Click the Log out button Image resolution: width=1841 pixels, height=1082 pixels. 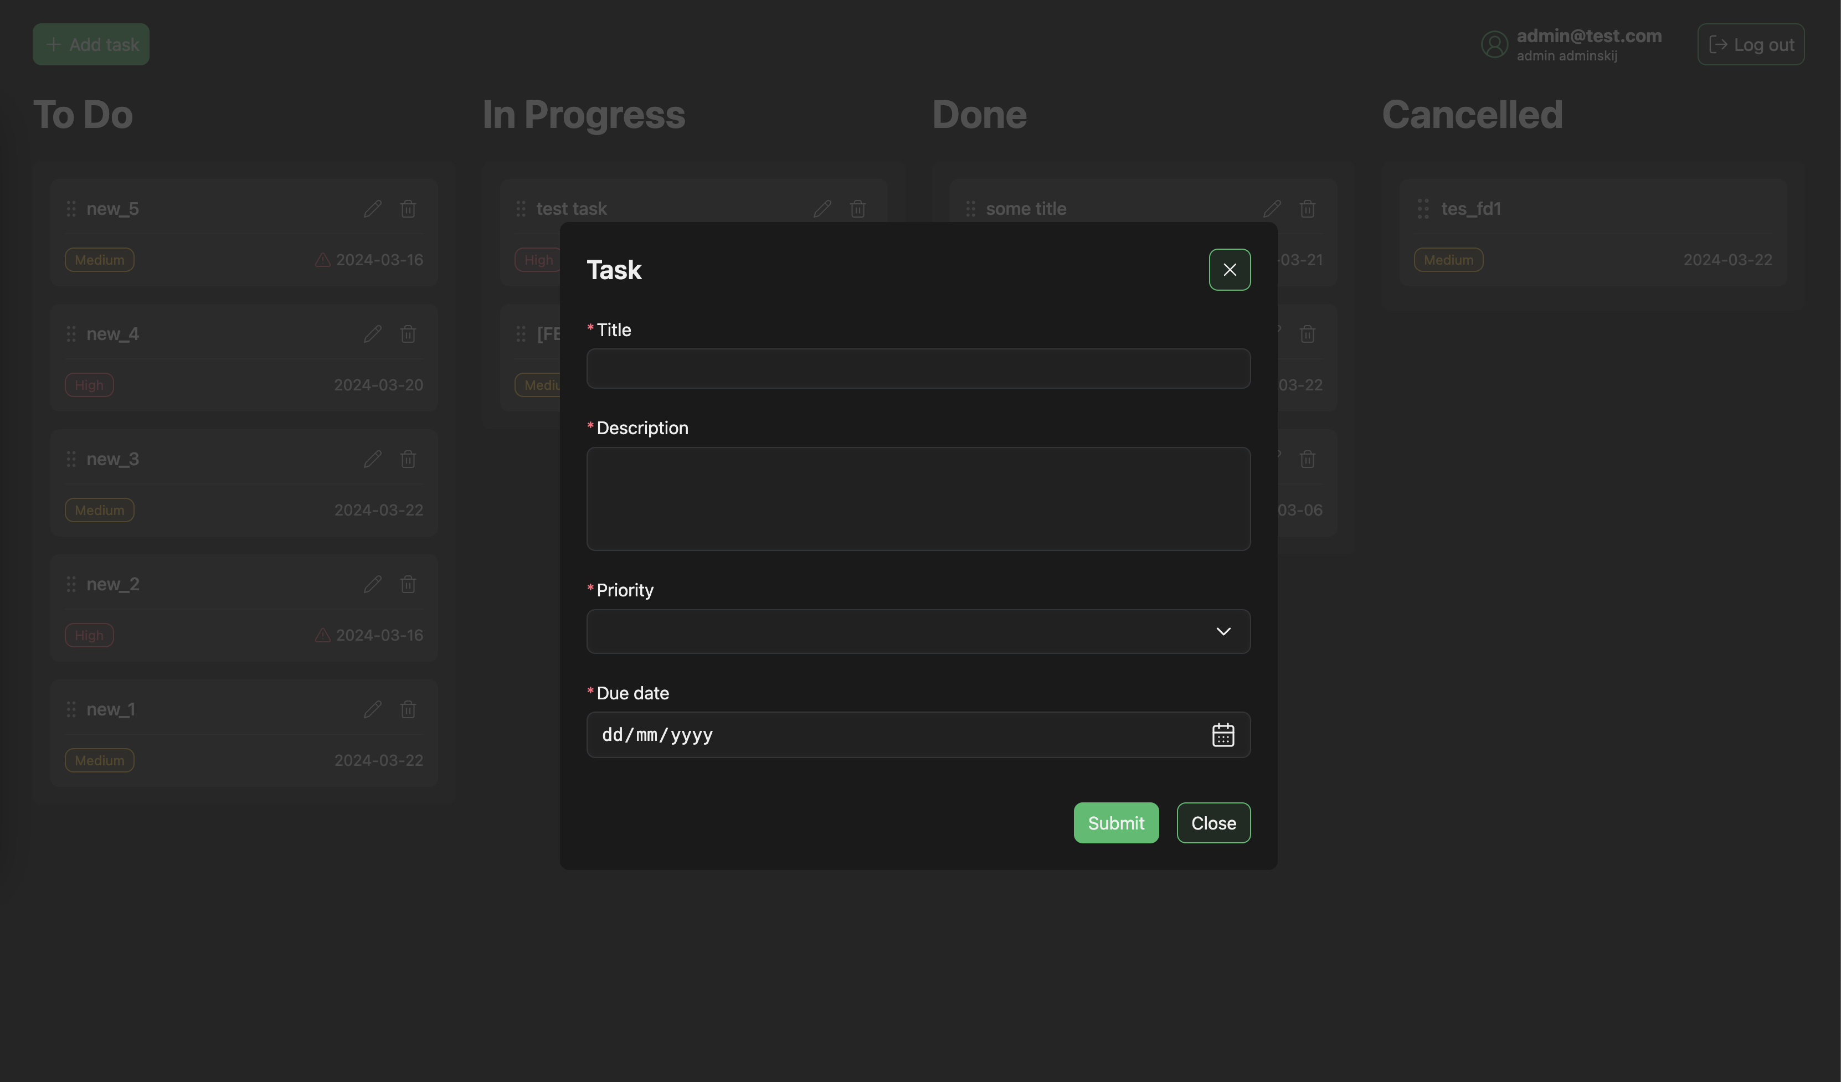pyautogui.click(x=1750, y=44)
